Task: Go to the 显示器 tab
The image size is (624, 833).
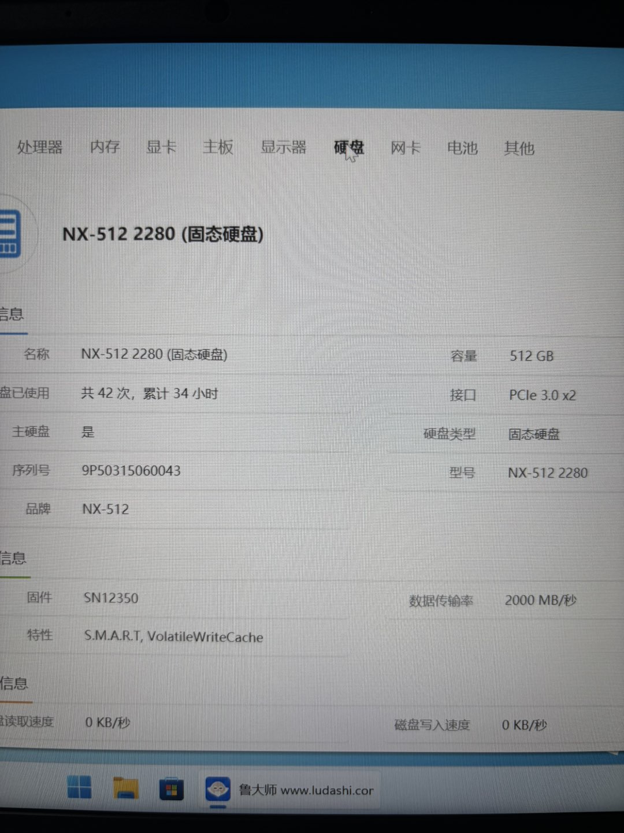Action: tap(283, 148)
